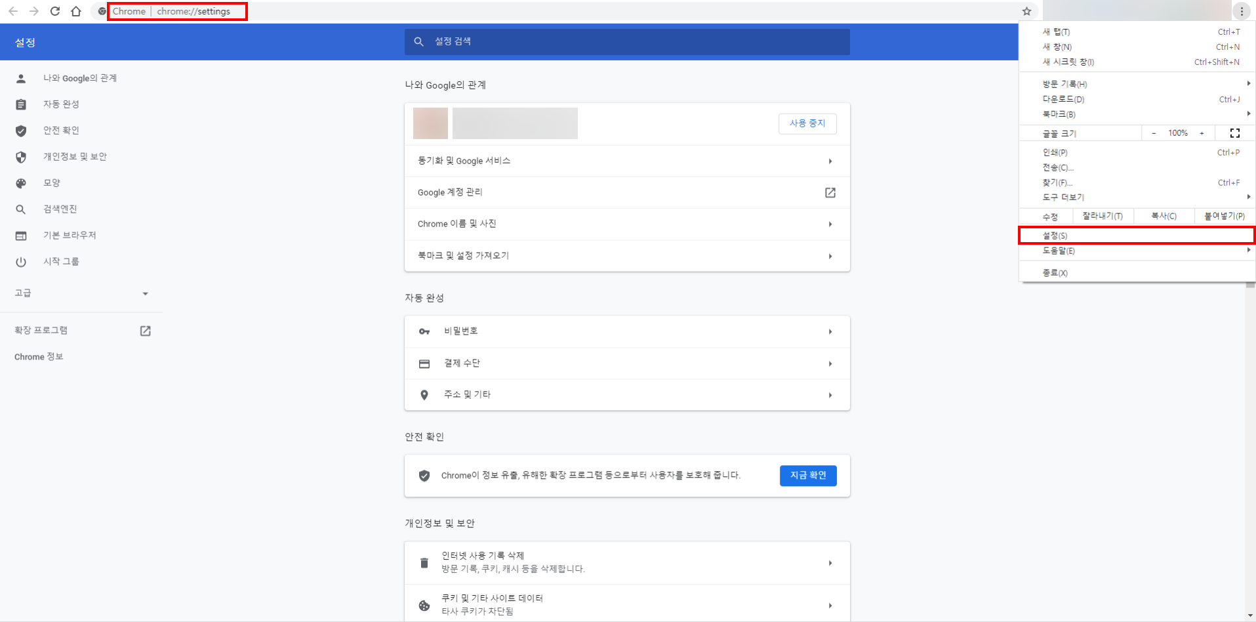Open 검색엔진 section in sidebar
This screenshot has height=622, width=1256.
tap(60, 209)
